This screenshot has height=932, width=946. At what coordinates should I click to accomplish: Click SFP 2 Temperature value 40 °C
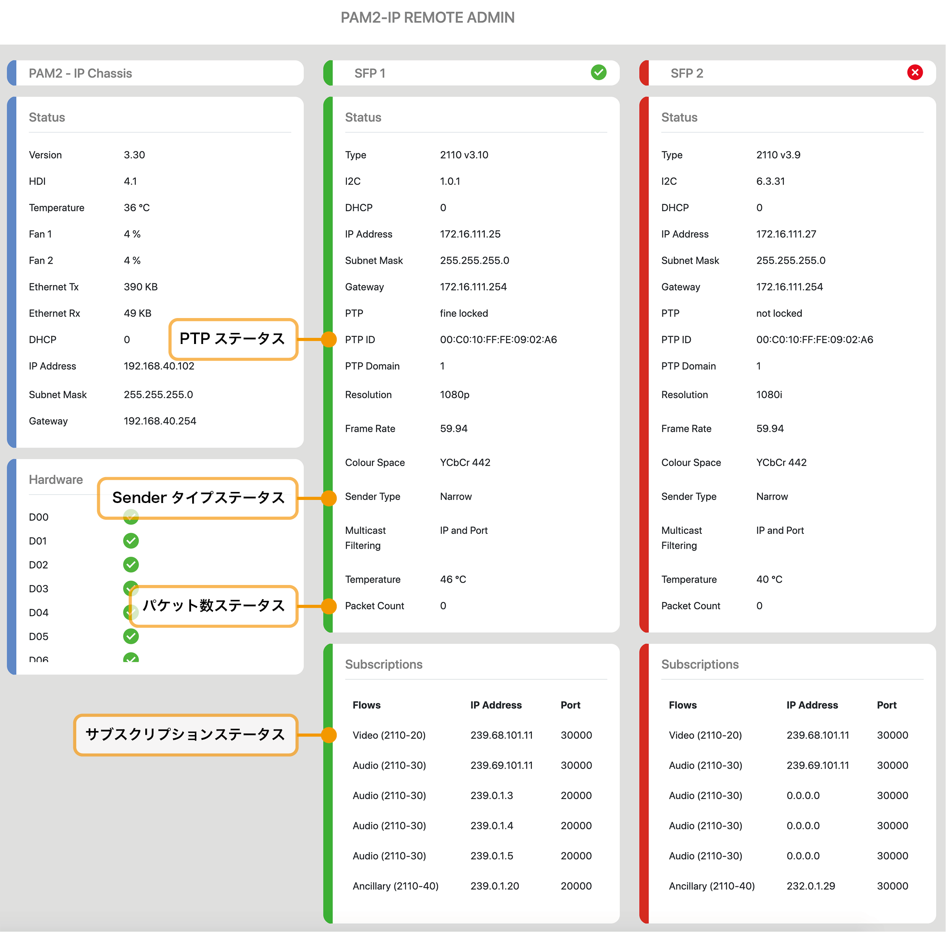769,580
